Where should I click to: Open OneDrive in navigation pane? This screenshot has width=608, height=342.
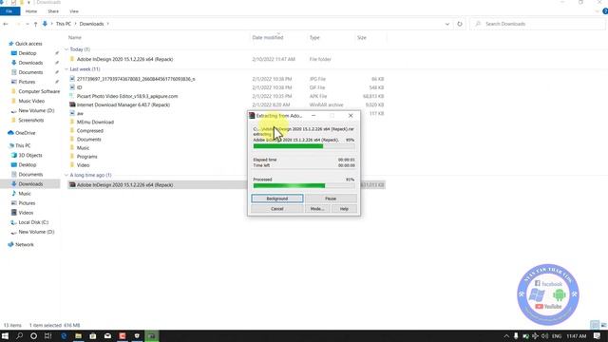coord(26,133)
